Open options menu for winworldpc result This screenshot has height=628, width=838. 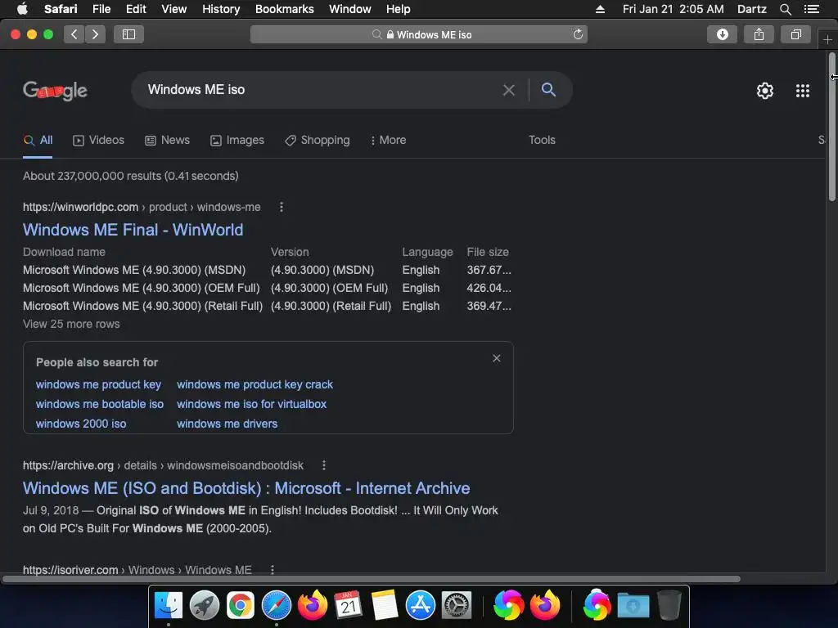click(282, 207)
